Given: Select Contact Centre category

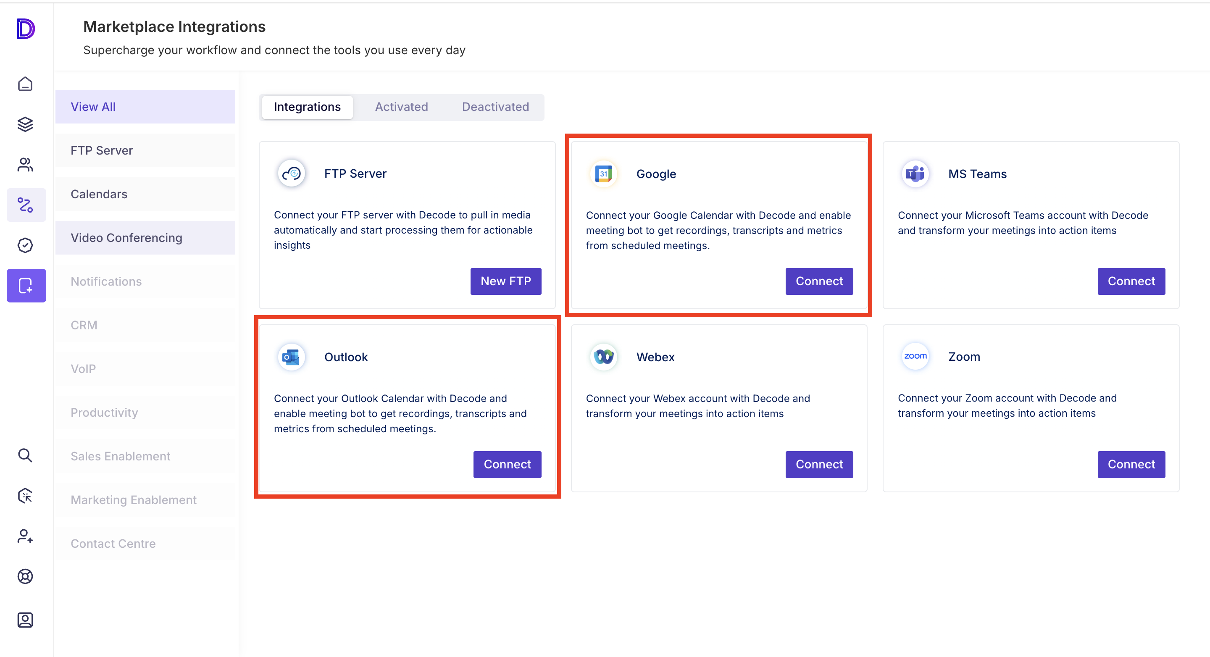Looking at the screenshot, I should point(145,543).
